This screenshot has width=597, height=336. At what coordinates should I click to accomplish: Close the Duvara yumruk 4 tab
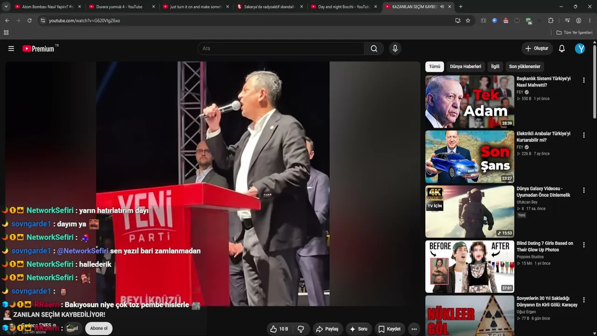(153, 7)
